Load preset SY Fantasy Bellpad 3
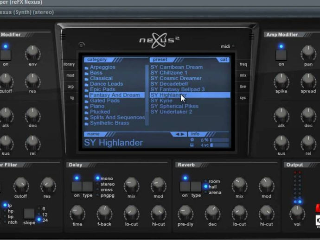 click(178, 89)
